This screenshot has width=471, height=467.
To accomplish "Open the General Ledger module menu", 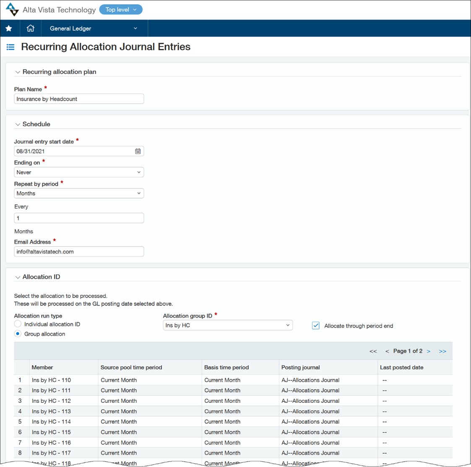I will 94,28.
